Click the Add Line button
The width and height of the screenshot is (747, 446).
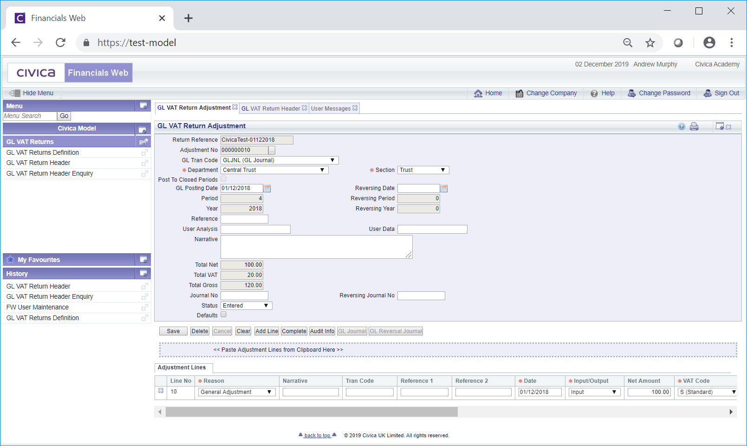pyautogui.click(x=267, y=331)
